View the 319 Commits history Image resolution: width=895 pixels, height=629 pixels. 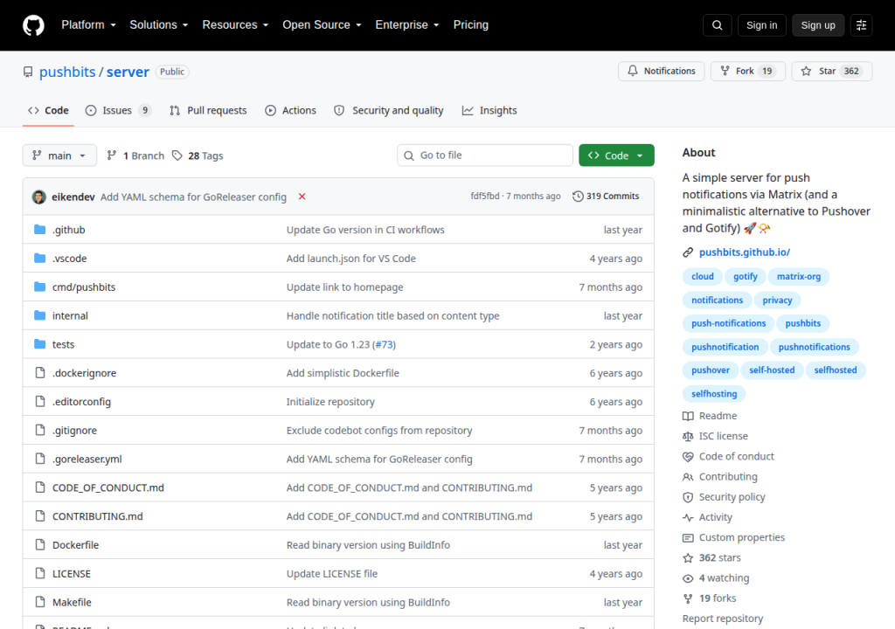pos(606,197)
